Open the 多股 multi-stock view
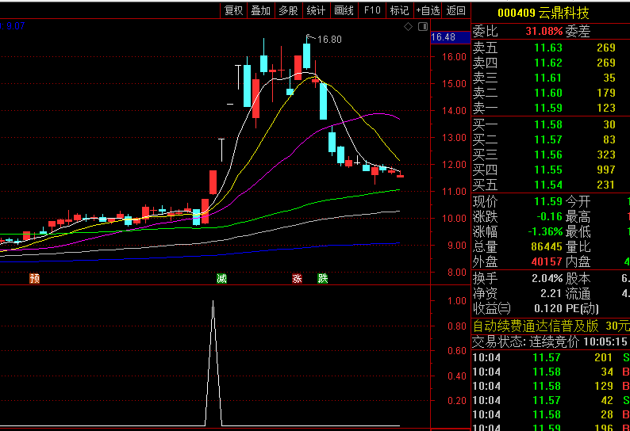 tap(289, 10)
